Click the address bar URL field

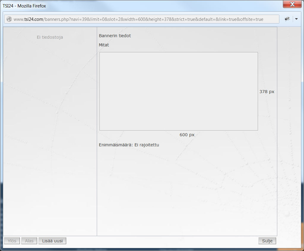(148, 19)
